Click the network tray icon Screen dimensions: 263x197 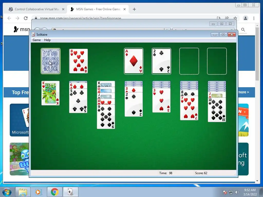tap(231, 192)
